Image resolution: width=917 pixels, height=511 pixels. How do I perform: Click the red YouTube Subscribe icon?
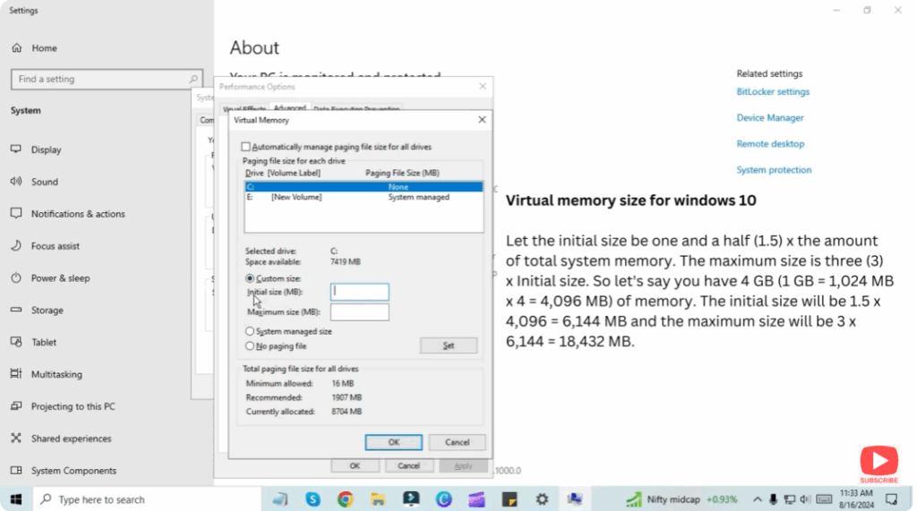coord(878,464)
